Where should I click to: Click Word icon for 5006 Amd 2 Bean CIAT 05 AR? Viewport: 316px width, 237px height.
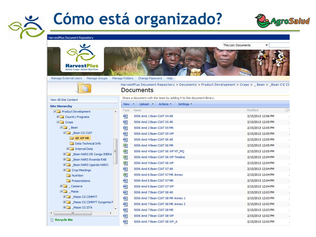(125, 122)
